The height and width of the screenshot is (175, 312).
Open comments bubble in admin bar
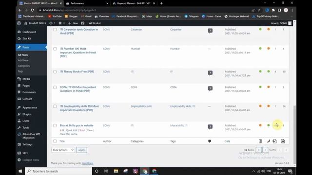pyautogui.click(x=62, y=23)
